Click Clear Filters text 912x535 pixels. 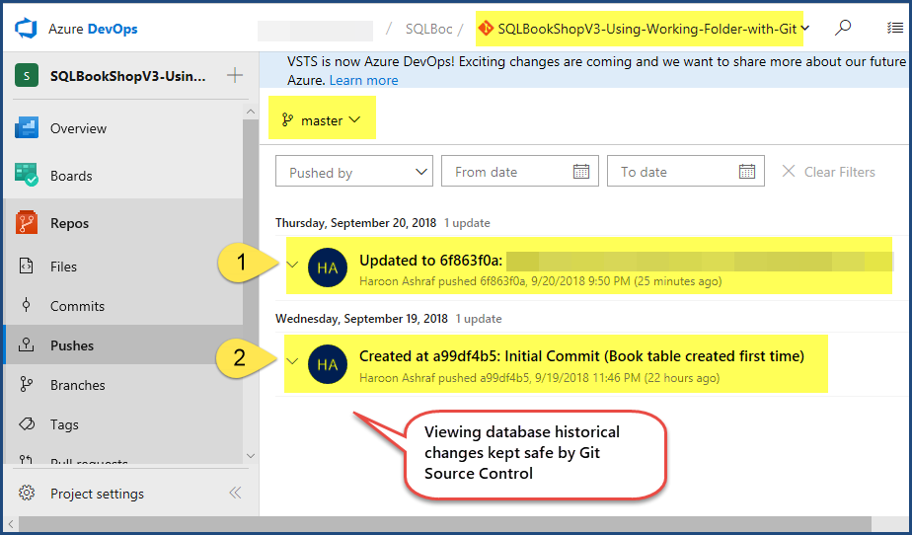(839, 172)
